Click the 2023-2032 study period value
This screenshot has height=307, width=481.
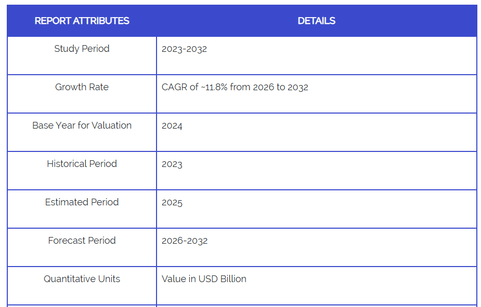pos(184,49)
